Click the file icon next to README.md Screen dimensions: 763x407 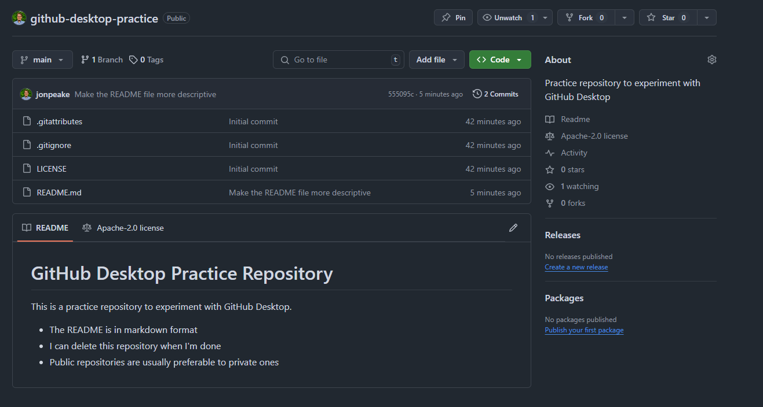(x=26, y=193)
